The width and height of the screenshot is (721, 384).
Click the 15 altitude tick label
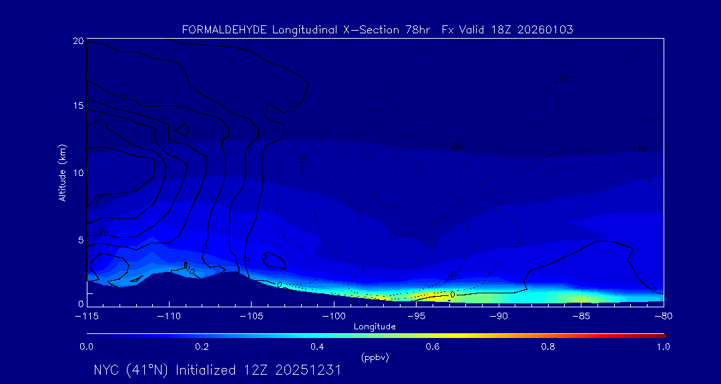78,105
